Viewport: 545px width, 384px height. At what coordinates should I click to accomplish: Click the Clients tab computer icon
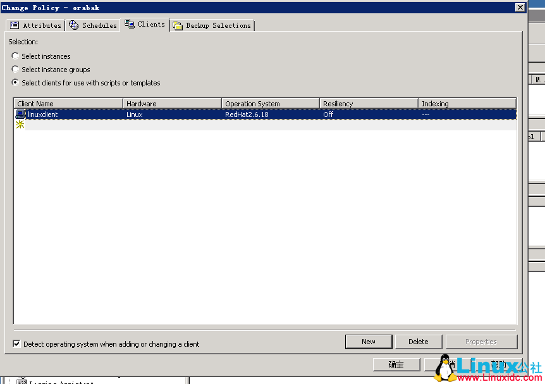click(129, 25)
